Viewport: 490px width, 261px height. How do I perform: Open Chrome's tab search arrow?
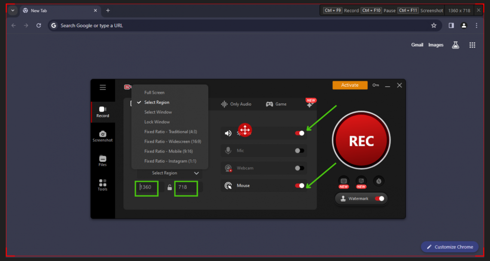[x=12, y=10]
